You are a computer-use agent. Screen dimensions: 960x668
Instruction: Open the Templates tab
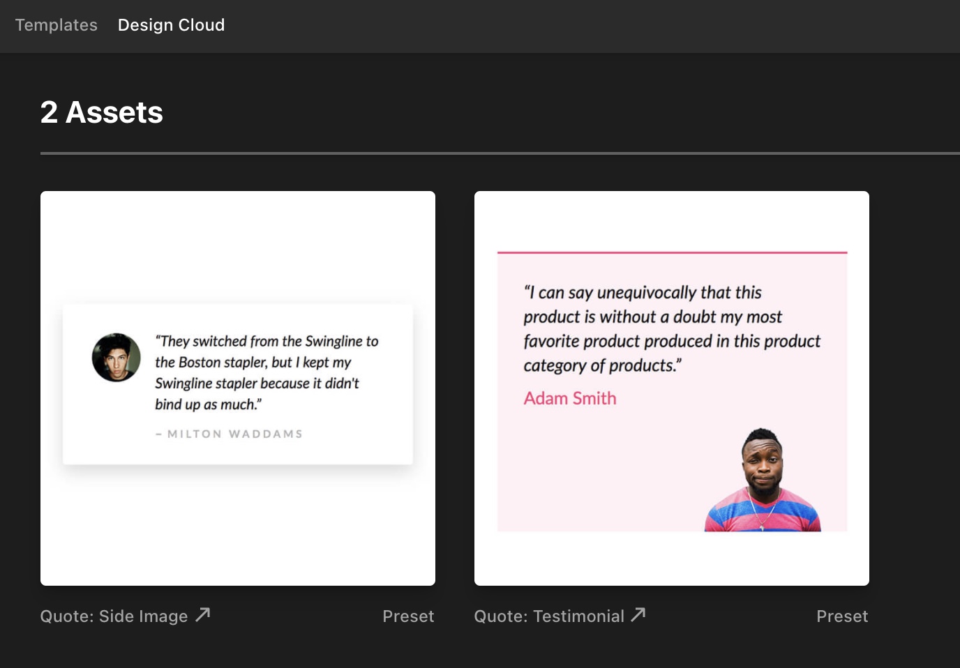click(57, 25)
